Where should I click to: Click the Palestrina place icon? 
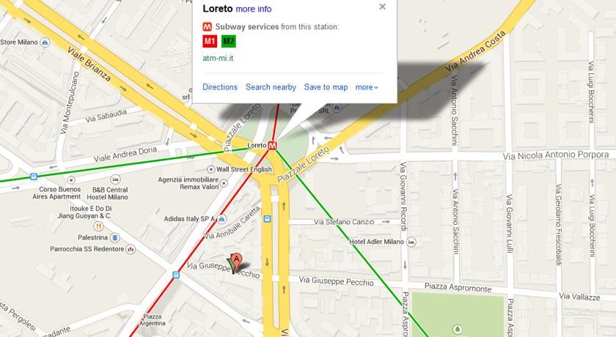coord(114,238)
